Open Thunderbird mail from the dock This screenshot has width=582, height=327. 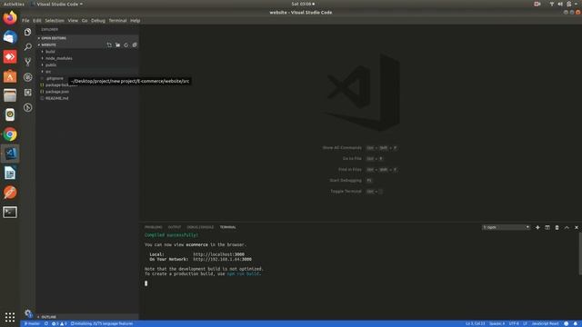[10, 37]
